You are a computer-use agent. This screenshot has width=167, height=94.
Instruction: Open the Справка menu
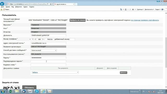(x=32, y=7)
